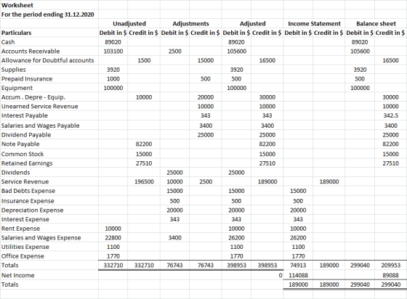Click the 'Accum . Depre - Equip.' label
The height and width of the screenshot is (299, 407).
click(x=33, y=97)
